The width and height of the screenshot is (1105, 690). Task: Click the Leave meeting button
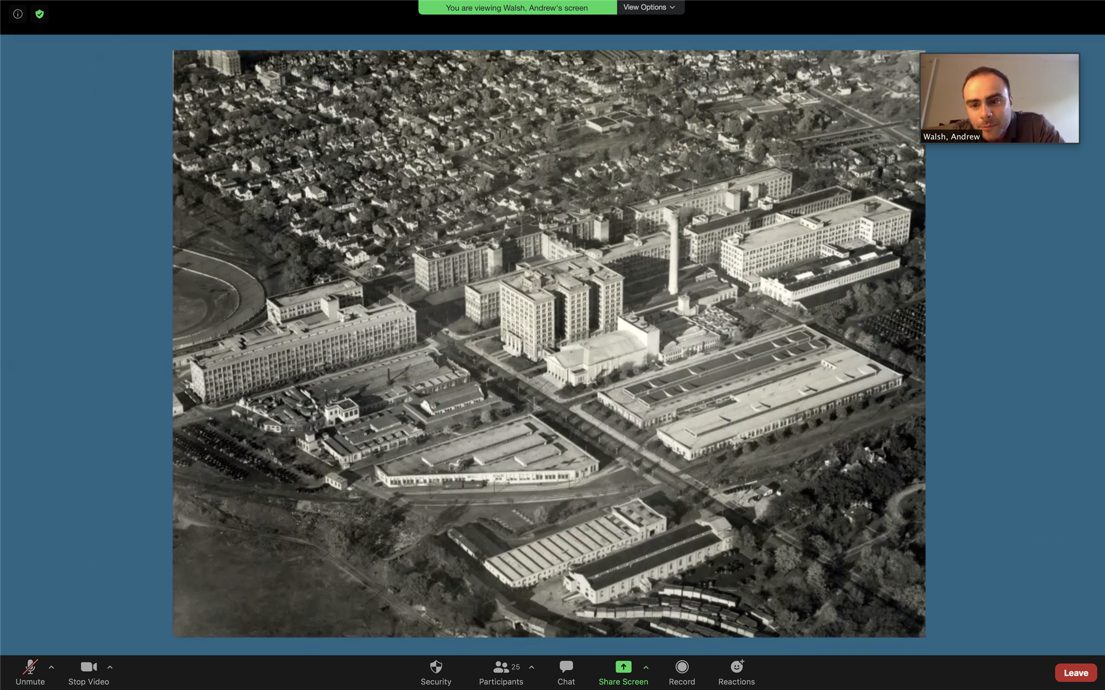[x=1075, y=673]
